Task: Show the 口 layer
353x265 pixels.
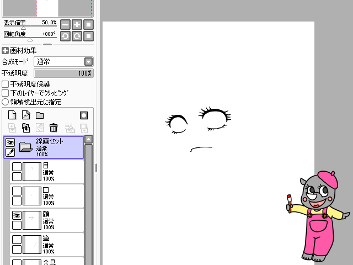Action: click(17, 191)
